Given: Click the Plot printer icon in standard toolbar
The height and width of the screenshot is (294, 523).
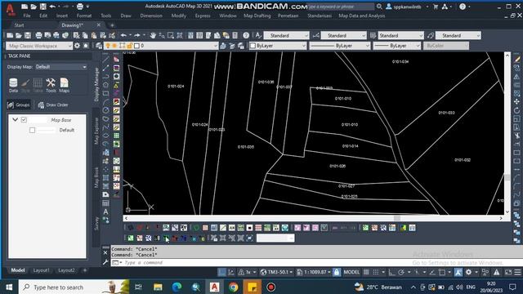Looking at the screenshot, I should 38,35.
